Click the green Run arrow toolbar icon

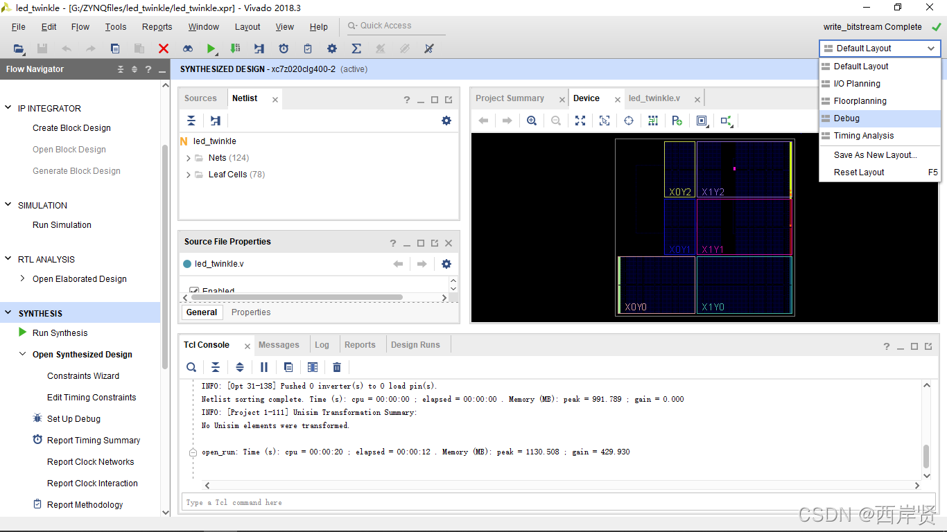pyautogui.click(x=211, y=48)
